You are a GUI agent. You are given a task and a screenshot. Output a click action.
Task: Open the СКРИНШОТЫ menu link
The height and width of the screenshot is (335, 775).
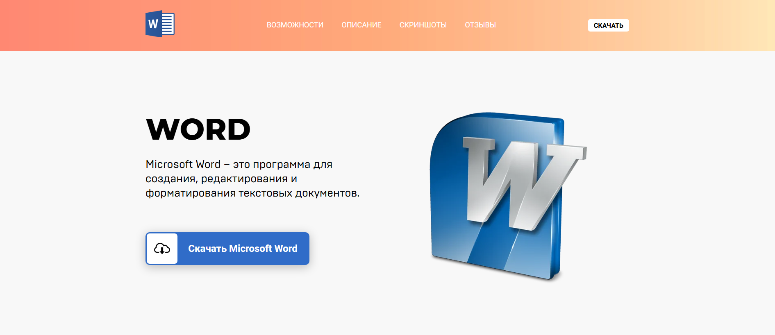coord(423,25)
